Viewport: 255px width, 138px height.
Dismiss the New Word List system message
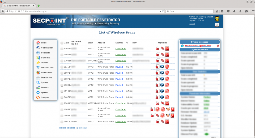click(x=218, y=46)
